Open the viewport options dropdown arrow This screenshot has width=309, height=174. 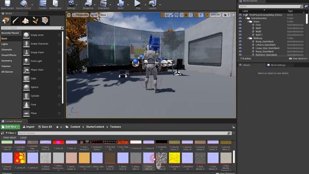point(69,15)
